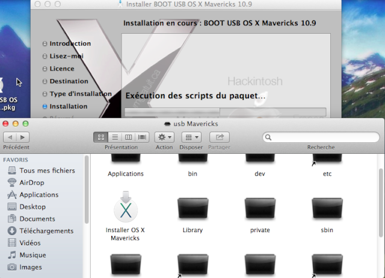This screenshot has height=278, width=385.
Task: Select the Installer OS X Mavericks app icon
Action: coord(126,207)
